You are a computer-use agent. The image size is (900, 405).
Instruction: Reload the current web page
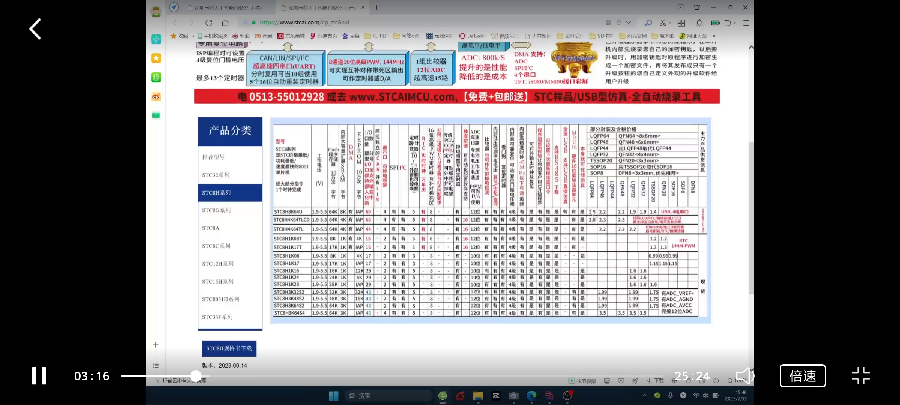coord(209,22)
